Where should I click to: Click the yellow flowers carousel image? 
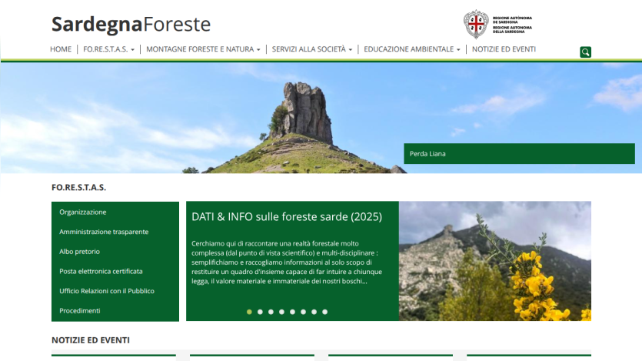[x=495, y=261]
